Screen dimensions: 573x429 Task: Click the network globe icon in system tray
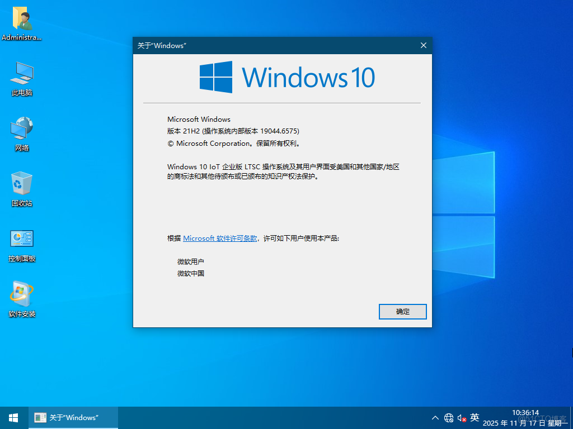(x=449, y=418)
